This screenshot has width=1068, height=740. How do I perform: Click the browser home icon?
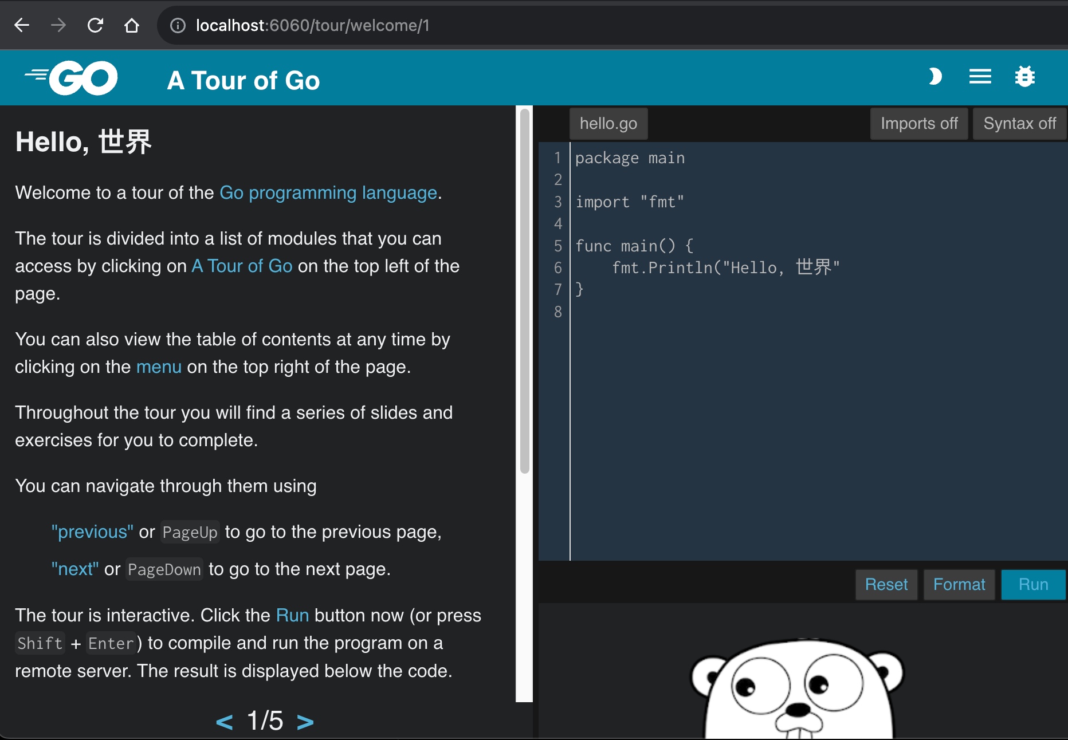tap(131, 25)
